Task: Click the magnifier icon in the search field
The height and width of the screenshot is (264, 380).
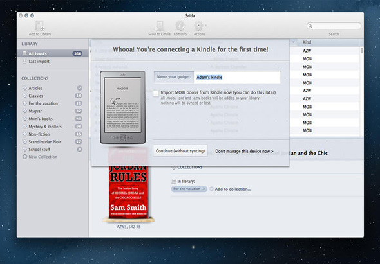Action: [310, 26]
